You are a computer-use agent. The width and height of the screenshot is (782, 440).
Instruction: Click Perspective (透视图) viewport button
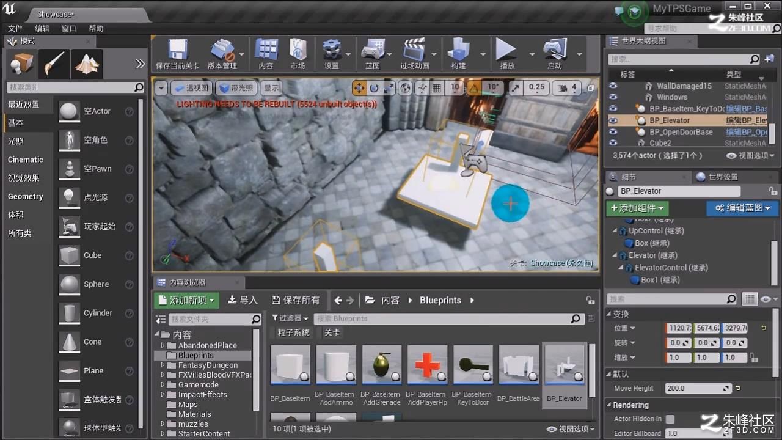coord(192,88)
